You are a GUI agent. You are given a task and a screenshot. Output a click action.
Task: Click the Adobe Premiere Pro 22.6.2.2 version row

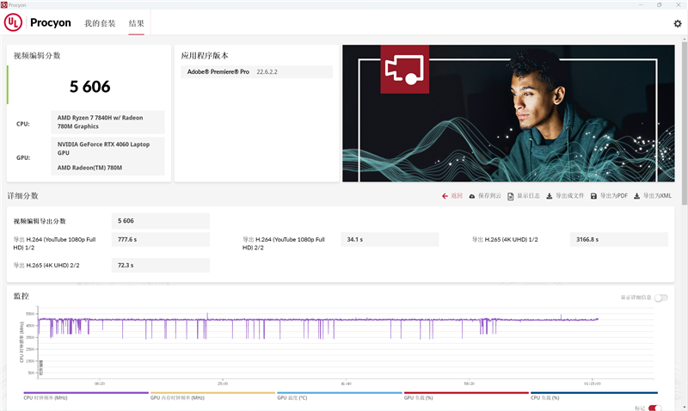pyautogui.click(x=256, y=72)
